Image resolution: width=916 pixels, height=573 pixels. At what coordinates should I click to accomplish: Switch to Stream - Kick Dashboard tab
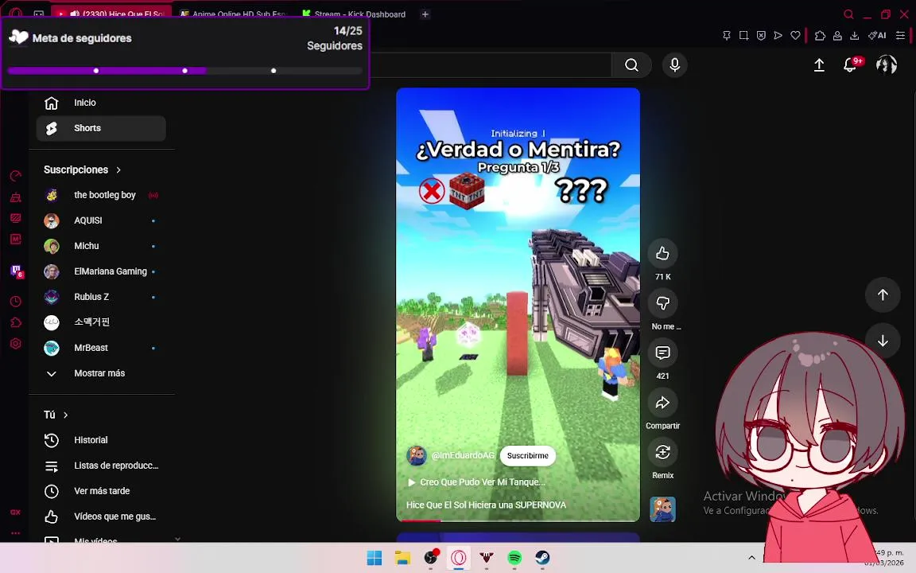354,14
